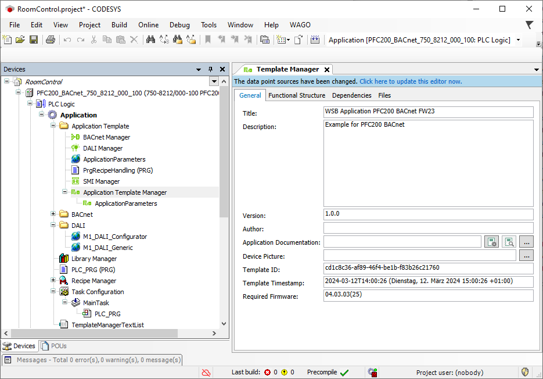Viewport: 543px width, 379px height.
Task: Collapse the PLC Logic node
Action: (x=30, y=103)
